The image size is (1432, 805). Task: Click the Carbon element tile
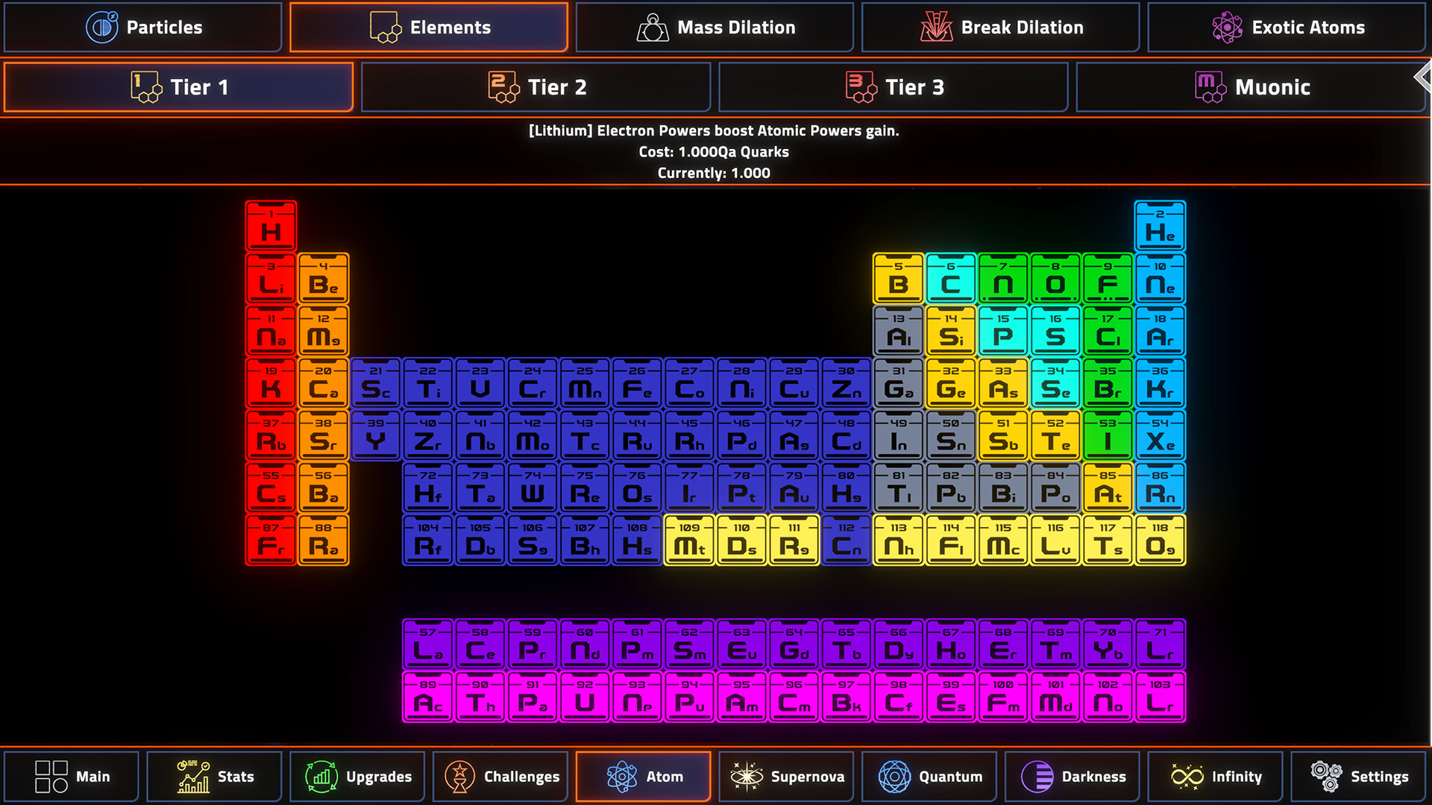[950, 279]
